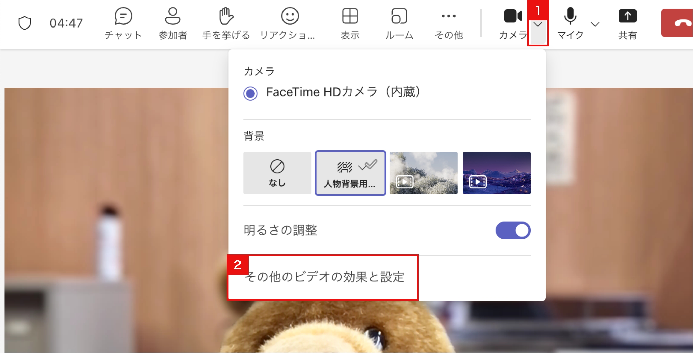
Task: Pick the snowy trees video background
Action: point(423,173)
